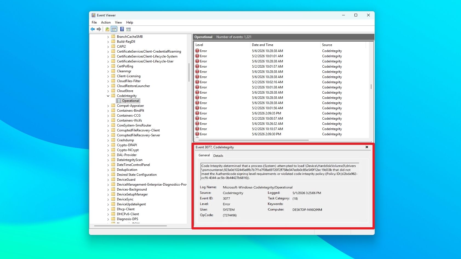
Task: Sort events by the Level column header
Action: click(x=222, y=45)
